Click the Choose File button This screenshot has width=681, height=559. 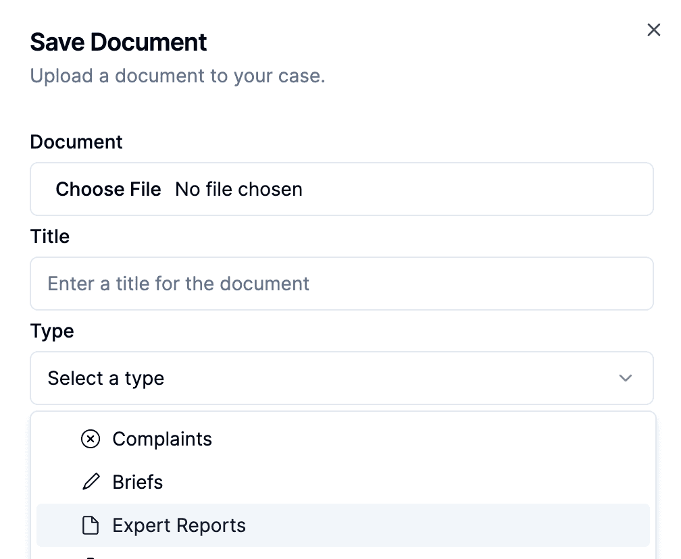point(108,189)
